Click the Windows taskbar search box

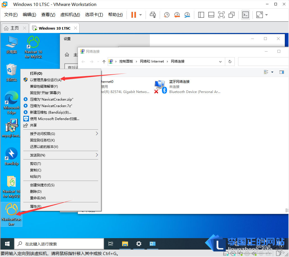pos(59,244)
